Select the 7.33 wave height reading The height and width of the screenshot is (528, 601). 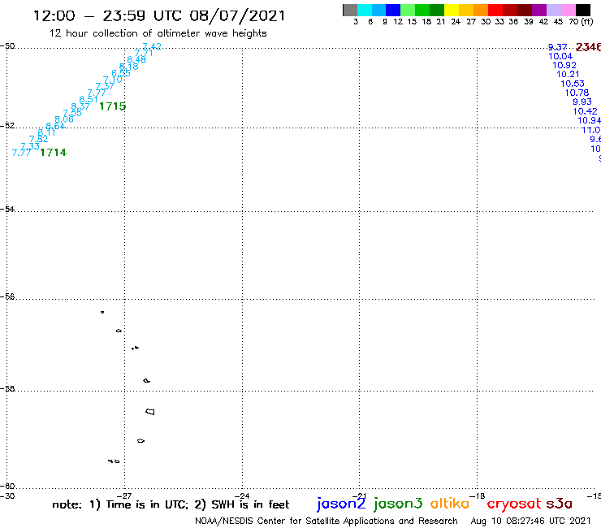(x=30, y=146)
